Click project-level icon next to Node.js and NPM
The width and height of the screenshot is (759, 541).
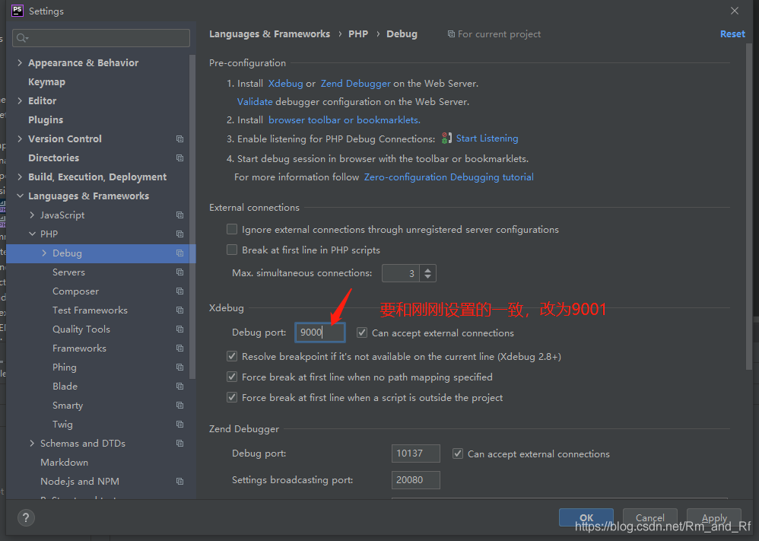[180, 482]
